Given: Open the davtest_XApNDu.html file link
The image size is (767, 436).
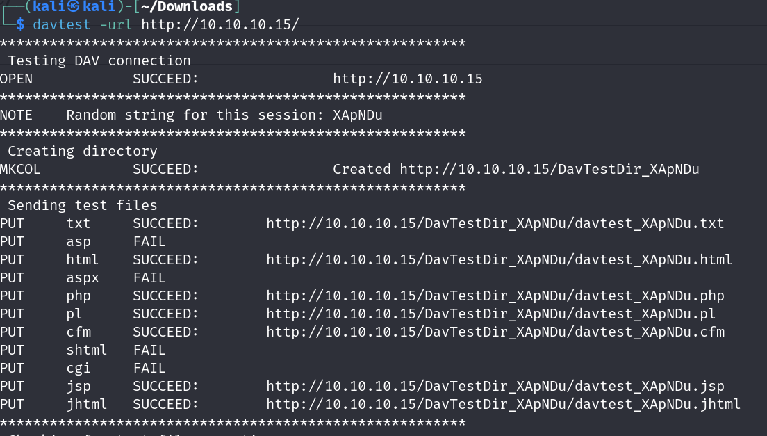Looking at the screenshot, I should click(x=499, y=259).
